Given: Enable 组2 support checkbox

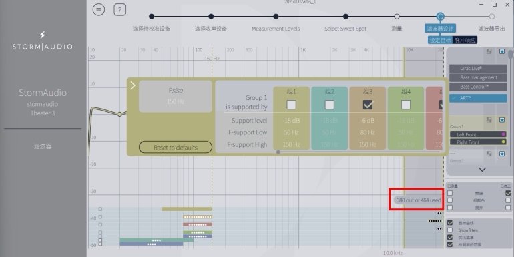Looking at the screenshot, I should 330,105.
